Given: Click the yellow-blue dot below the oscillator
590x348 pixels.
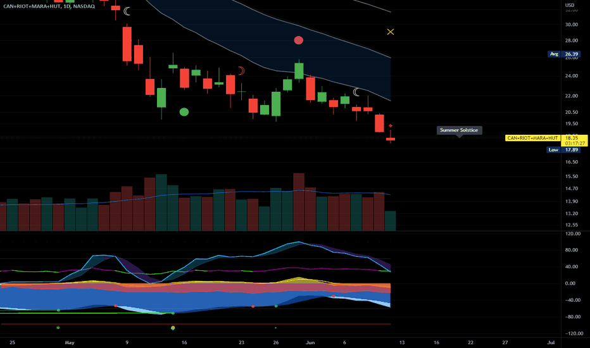Looking at the screenshot, I should [173, 328].
